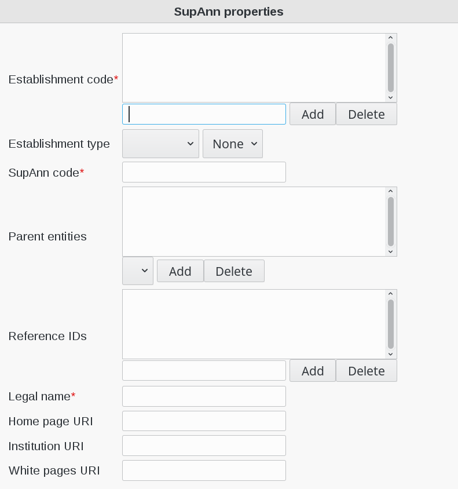Image resolution: width=458 pixels, height=489 pixels.
Task: Delete selected parent entity
Action: pyautogui.click(x=234, y=271)
